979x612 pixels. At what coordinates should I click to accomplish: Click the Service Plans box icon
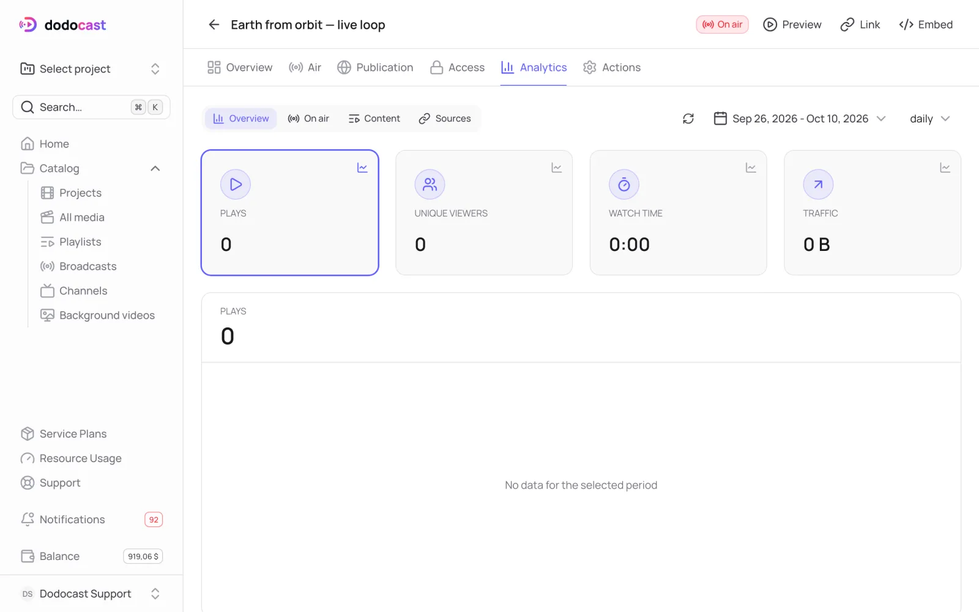(28, 434)
